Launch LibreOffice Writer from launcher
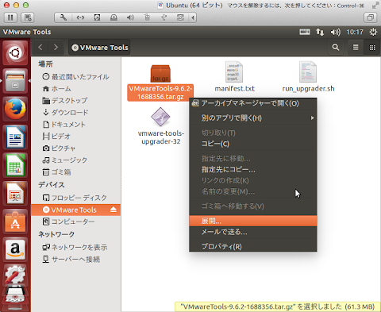Viewport: 381px width, 312px height. pyautogui.click(x=15, y=137)
